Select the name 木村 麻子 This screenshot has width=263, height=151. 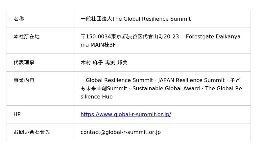92,62
